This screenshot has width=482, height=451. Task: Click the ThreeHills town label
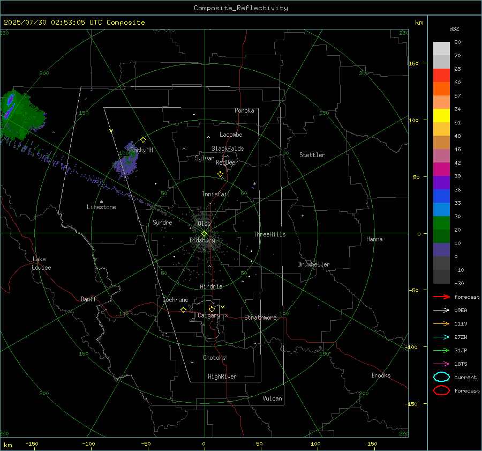pyautogui.click(x=269, y=234)
